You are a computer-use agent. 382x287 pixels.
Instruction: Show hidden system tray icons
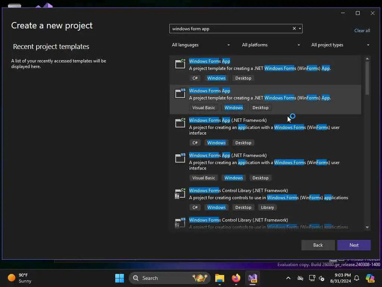[288, 278]
